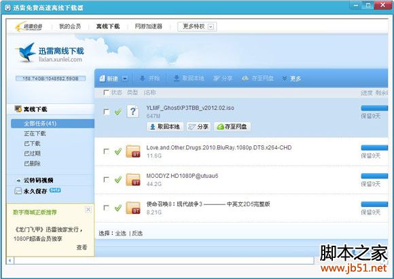Open 永久保存 in the sidebar

pos(35,191)
